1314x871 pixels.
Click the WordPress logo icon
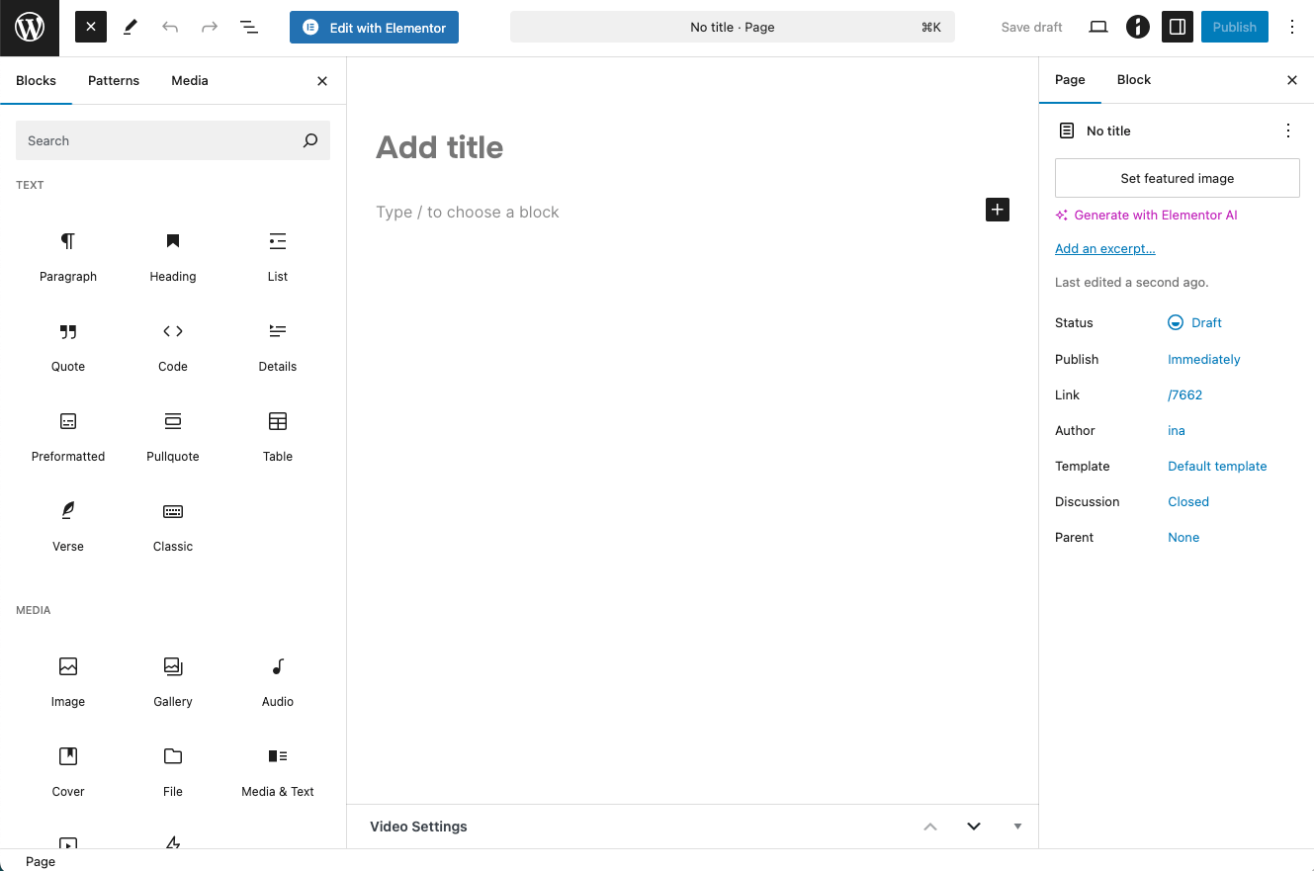30,28
